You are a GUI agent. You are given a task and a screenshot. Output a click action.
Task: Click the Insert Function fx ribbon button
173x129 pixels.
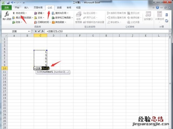7,16
